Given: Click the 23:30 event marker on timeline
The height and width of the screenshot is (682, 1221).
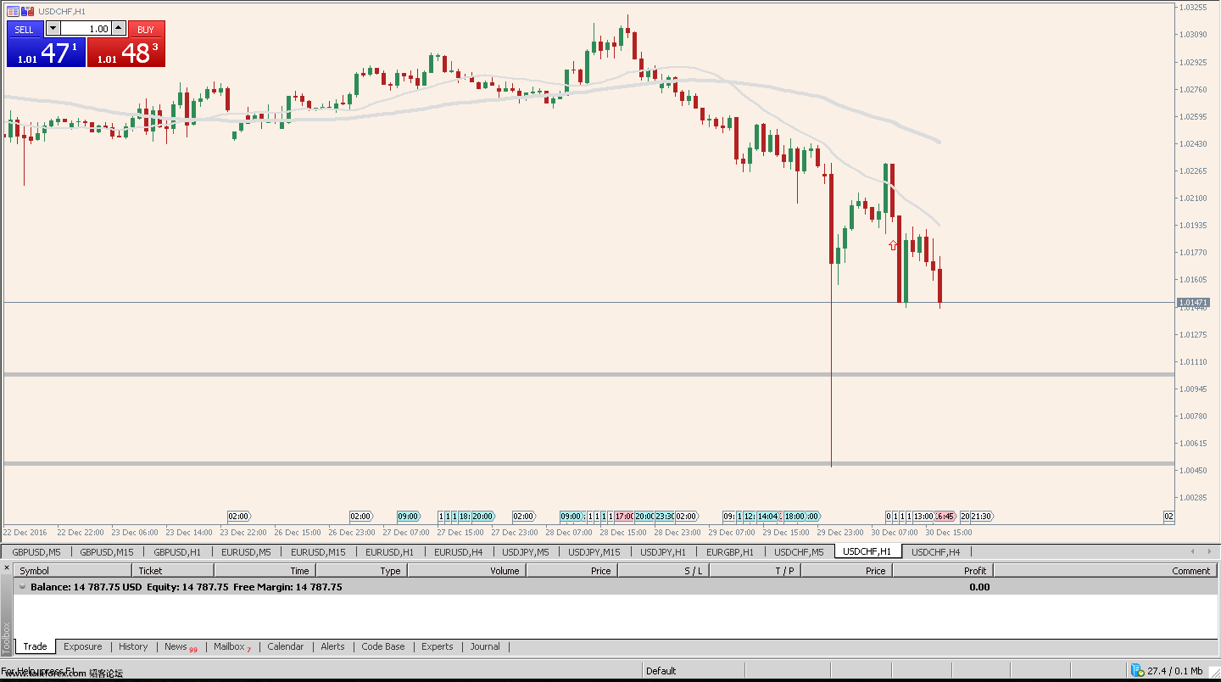Looking at the screenshot, I should (665, 516).
